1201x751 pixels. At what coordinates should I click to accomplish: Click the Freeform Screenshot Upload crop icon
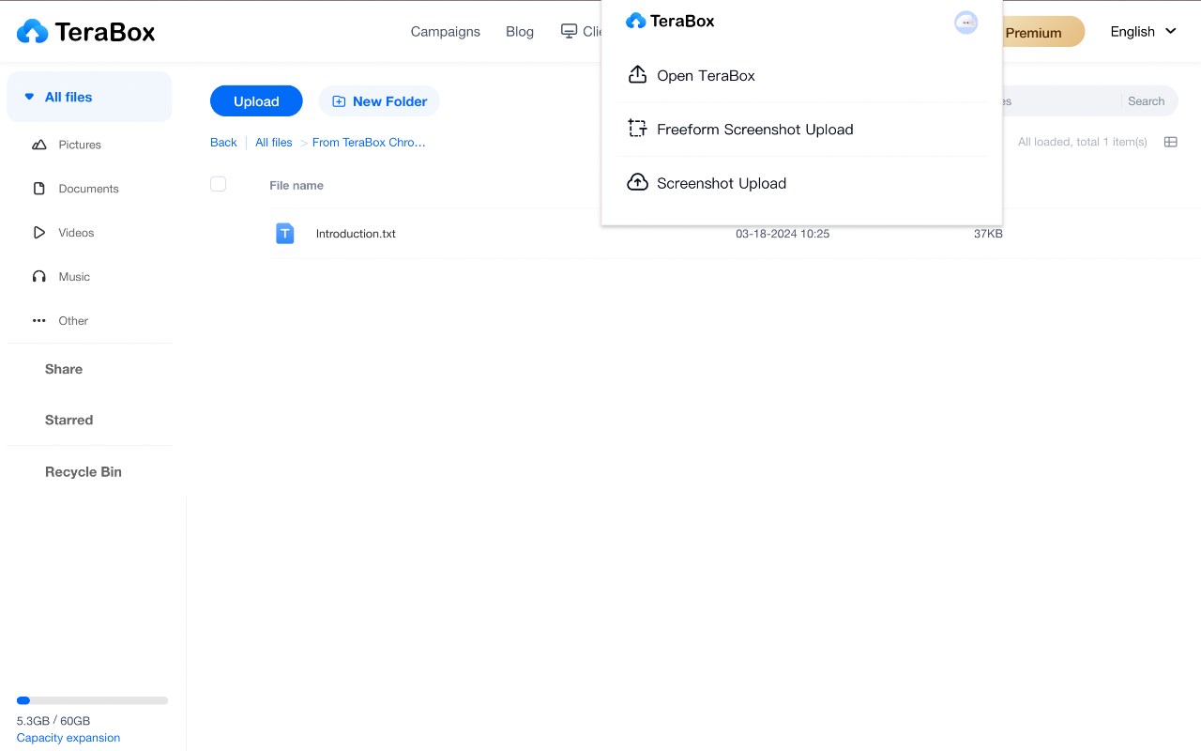click(x=637, y=129)
